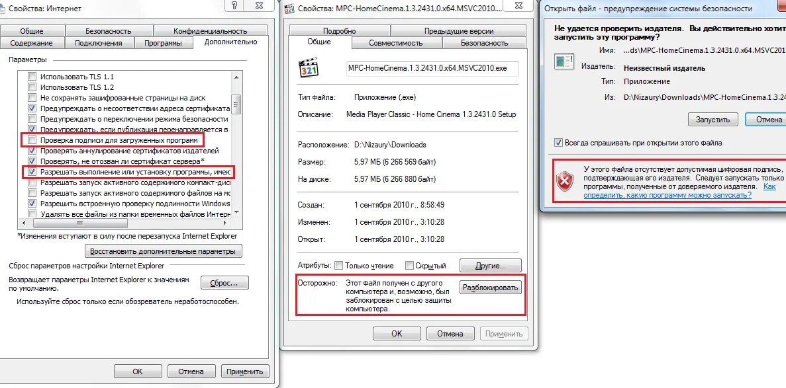Open the 'Подробно' tab in file properties
The height and width of the screenshot is (388, 786).
[339, 31]
